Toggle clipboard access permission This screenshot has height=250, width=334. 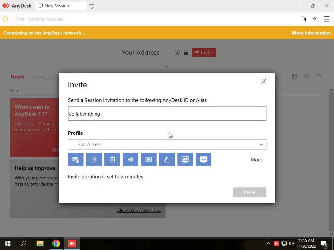(112, 160)
